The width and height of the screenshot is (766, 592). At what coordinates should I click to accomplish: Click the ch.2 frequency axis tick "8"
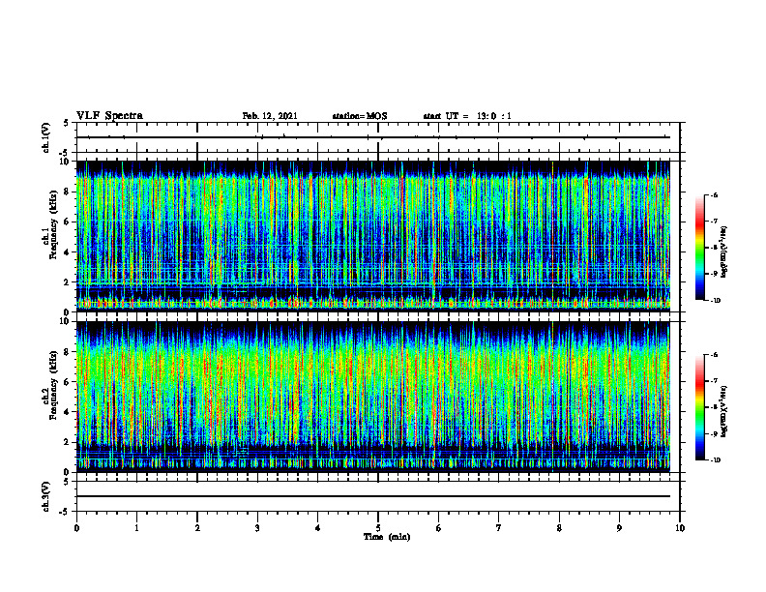pyautogui.click(x=67, y=352)
